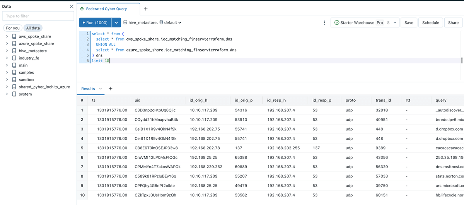This screenshot has width=464, height=205.
Task: Expand the shared_cyber_iochits_azure catalog
Action: [x=7, y=87]
